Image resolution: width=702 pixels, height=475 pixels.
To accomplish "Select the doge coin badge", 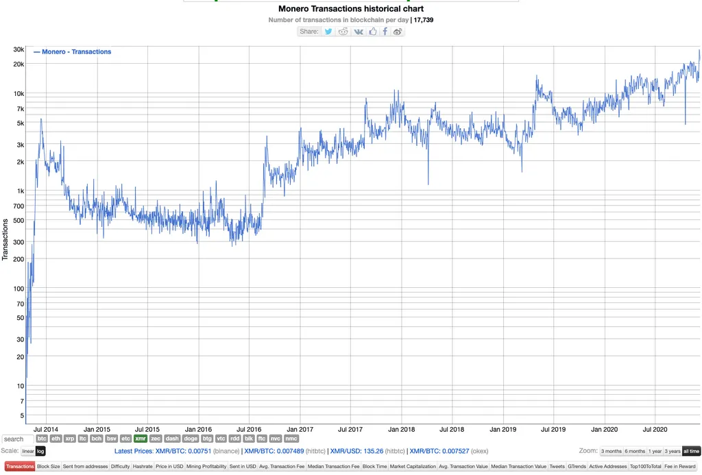I will (191, 439).
